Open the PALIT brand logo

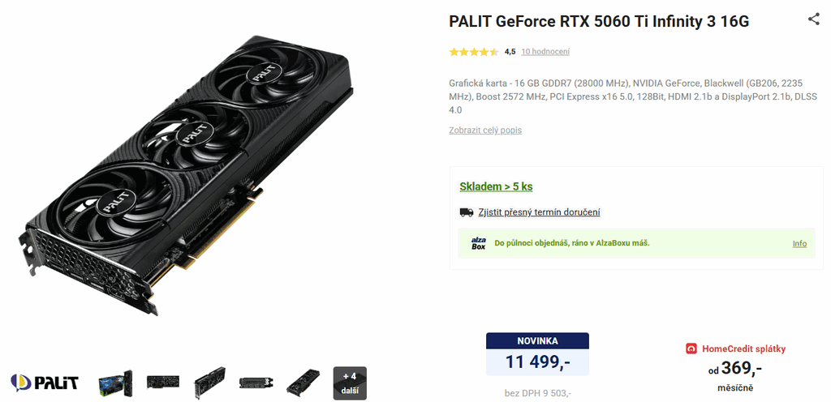45,383
